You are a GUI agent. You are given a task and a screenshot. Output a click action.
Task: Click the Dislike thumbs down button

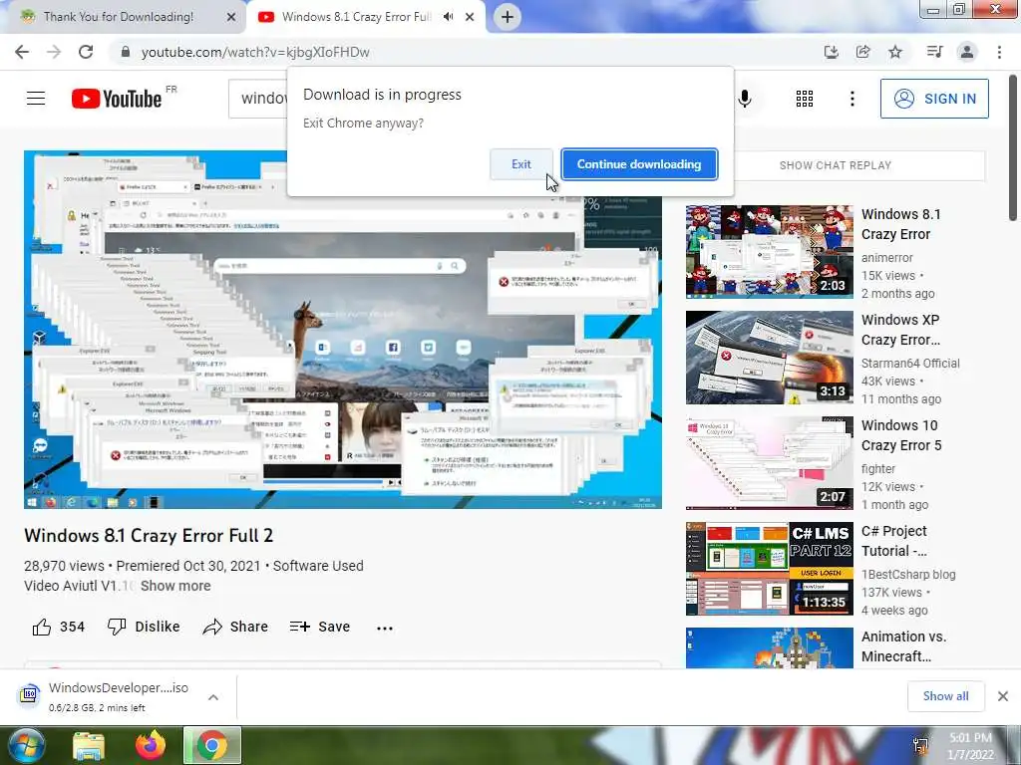(x=144, y=627)
